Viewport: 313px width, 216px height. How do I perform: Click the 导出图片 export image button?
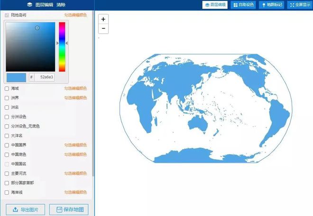tap(25, 210)
